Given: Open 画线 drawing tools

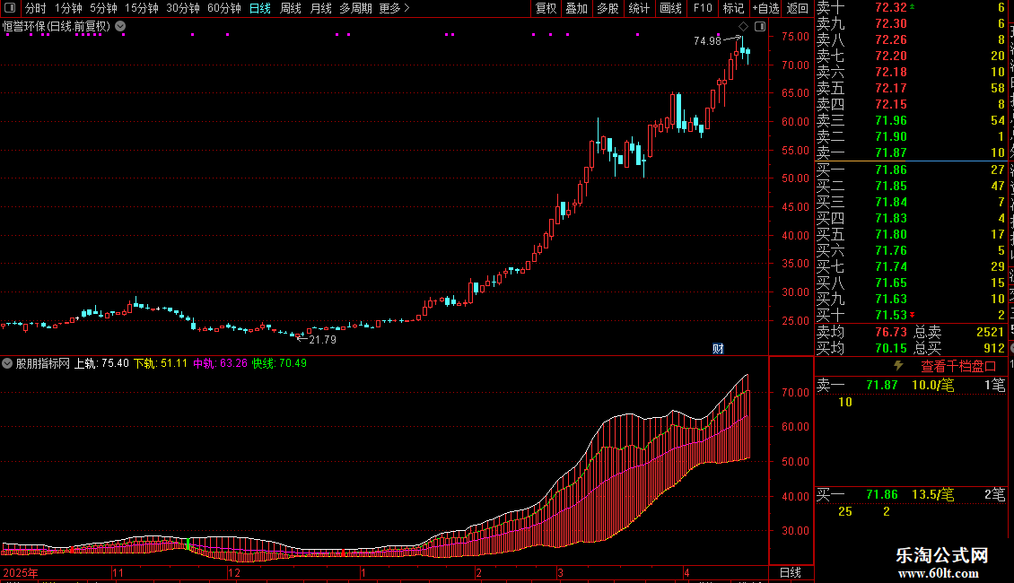Looking at the screenshot, I should pyautogui.click(x=670, y=8).
